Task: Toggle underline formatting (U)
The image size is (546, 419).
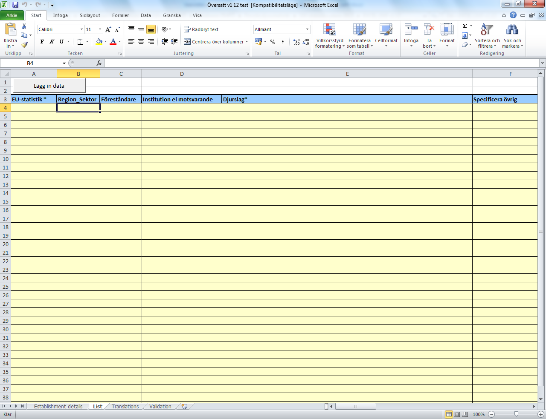Action: click(62, 42)
